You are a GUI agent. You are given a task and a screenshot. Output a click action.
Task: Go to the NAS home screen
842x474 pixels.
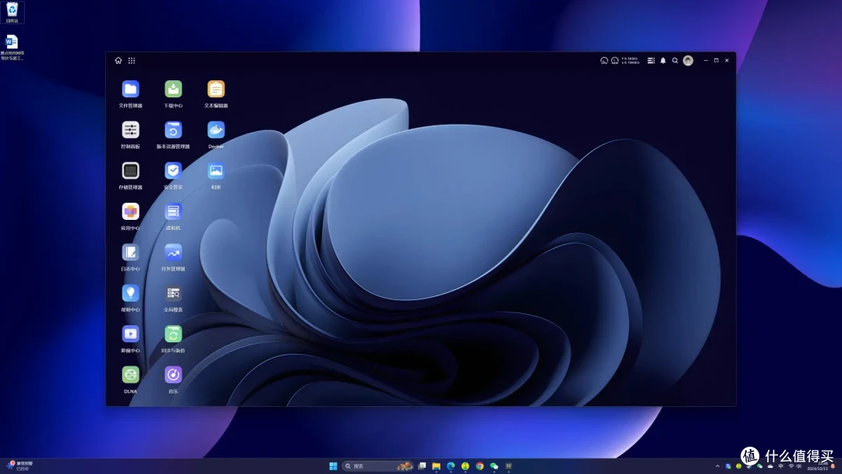point(119,61)
